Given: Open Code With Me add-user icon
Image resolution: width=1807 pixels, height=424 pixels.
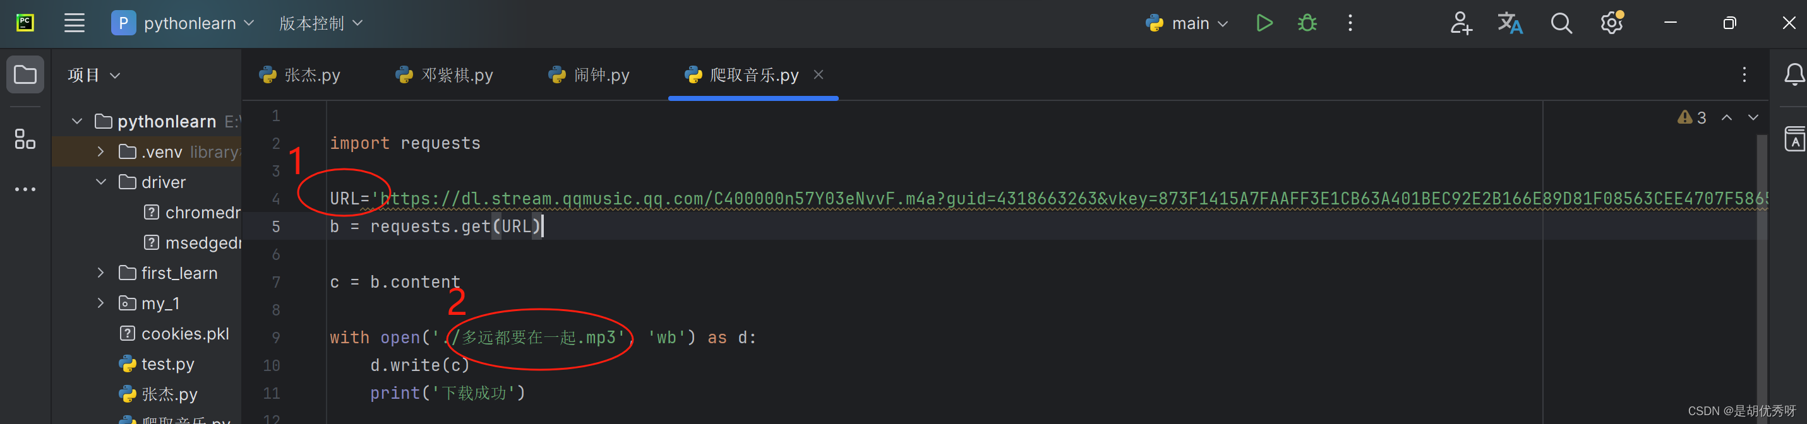Looking at the screenshot, I should tap(1460, 23).
